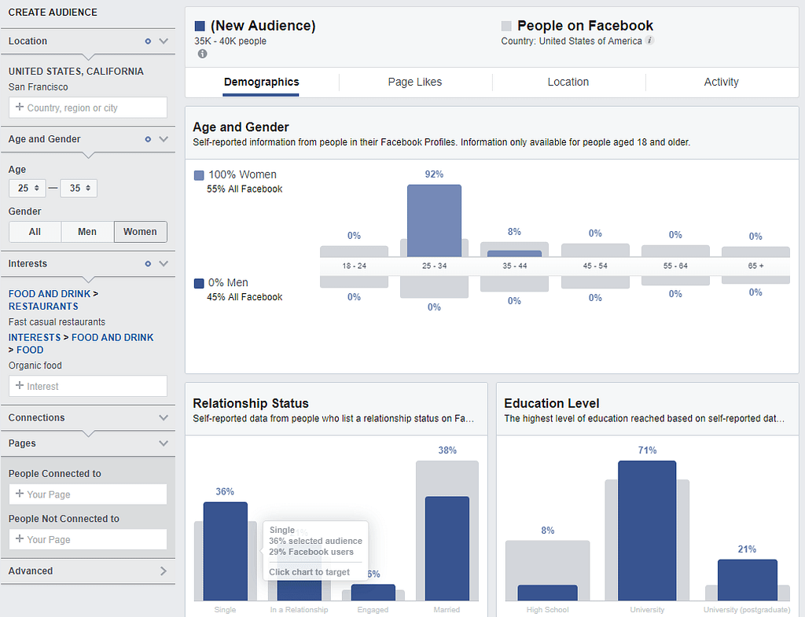Click the 35 - 44 women bar at 8%

(514, 254)
